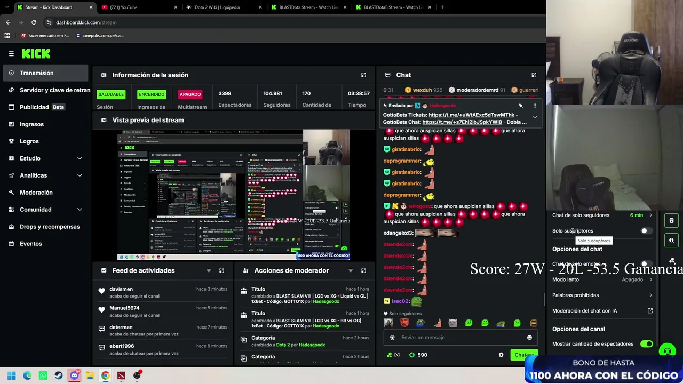Open the Fazer mercado bookmark
Image resolution: width=683 pixels, height=384 pixels.
(45, 36)
